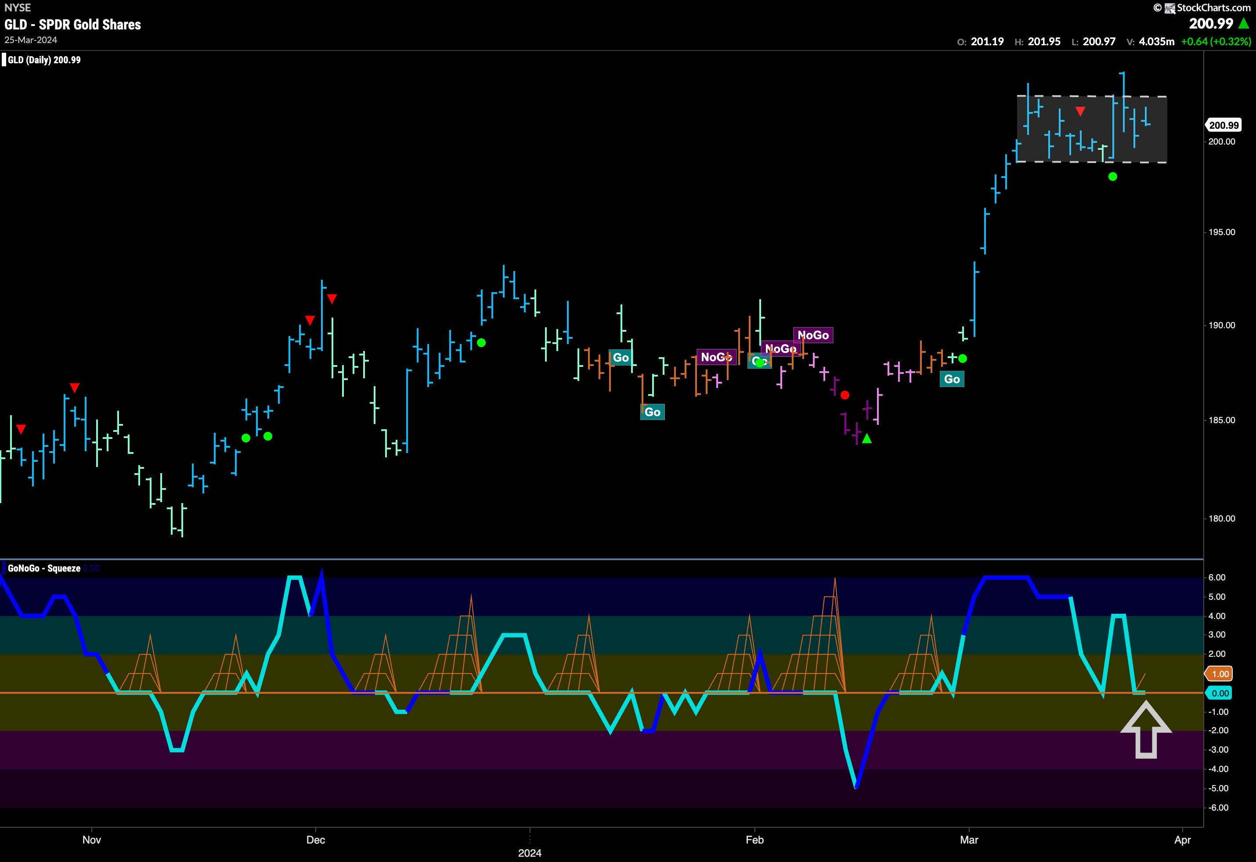Click the red down-triangle inside gray box
The width and height of the screenshot is (1256, 862).
1080,112
